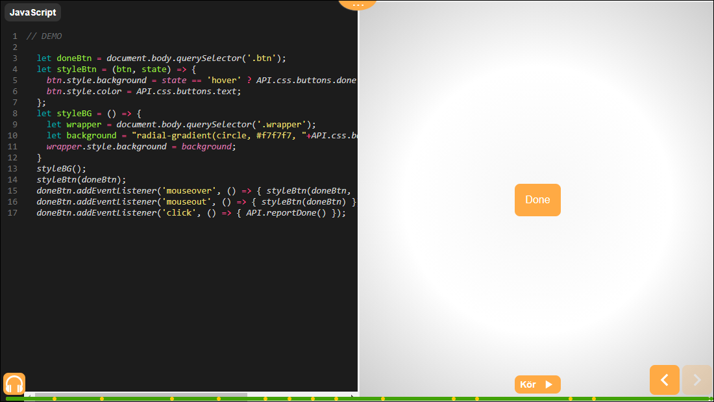The image size is (714, 402).
Task: Click the 'mouseover' listener on line 15
Action: [x=194, y=190]
